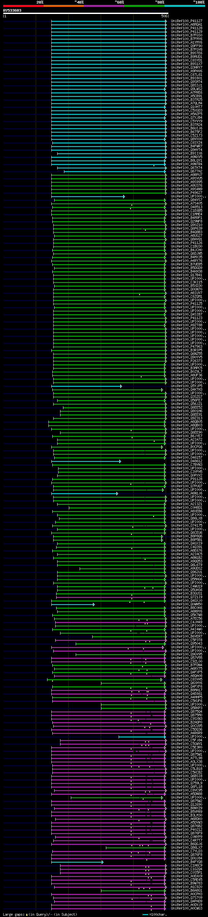Select the UniRef100_A8QB05 hit label
The width and height of the screenshot is (208, 917).
coord(186,422)
